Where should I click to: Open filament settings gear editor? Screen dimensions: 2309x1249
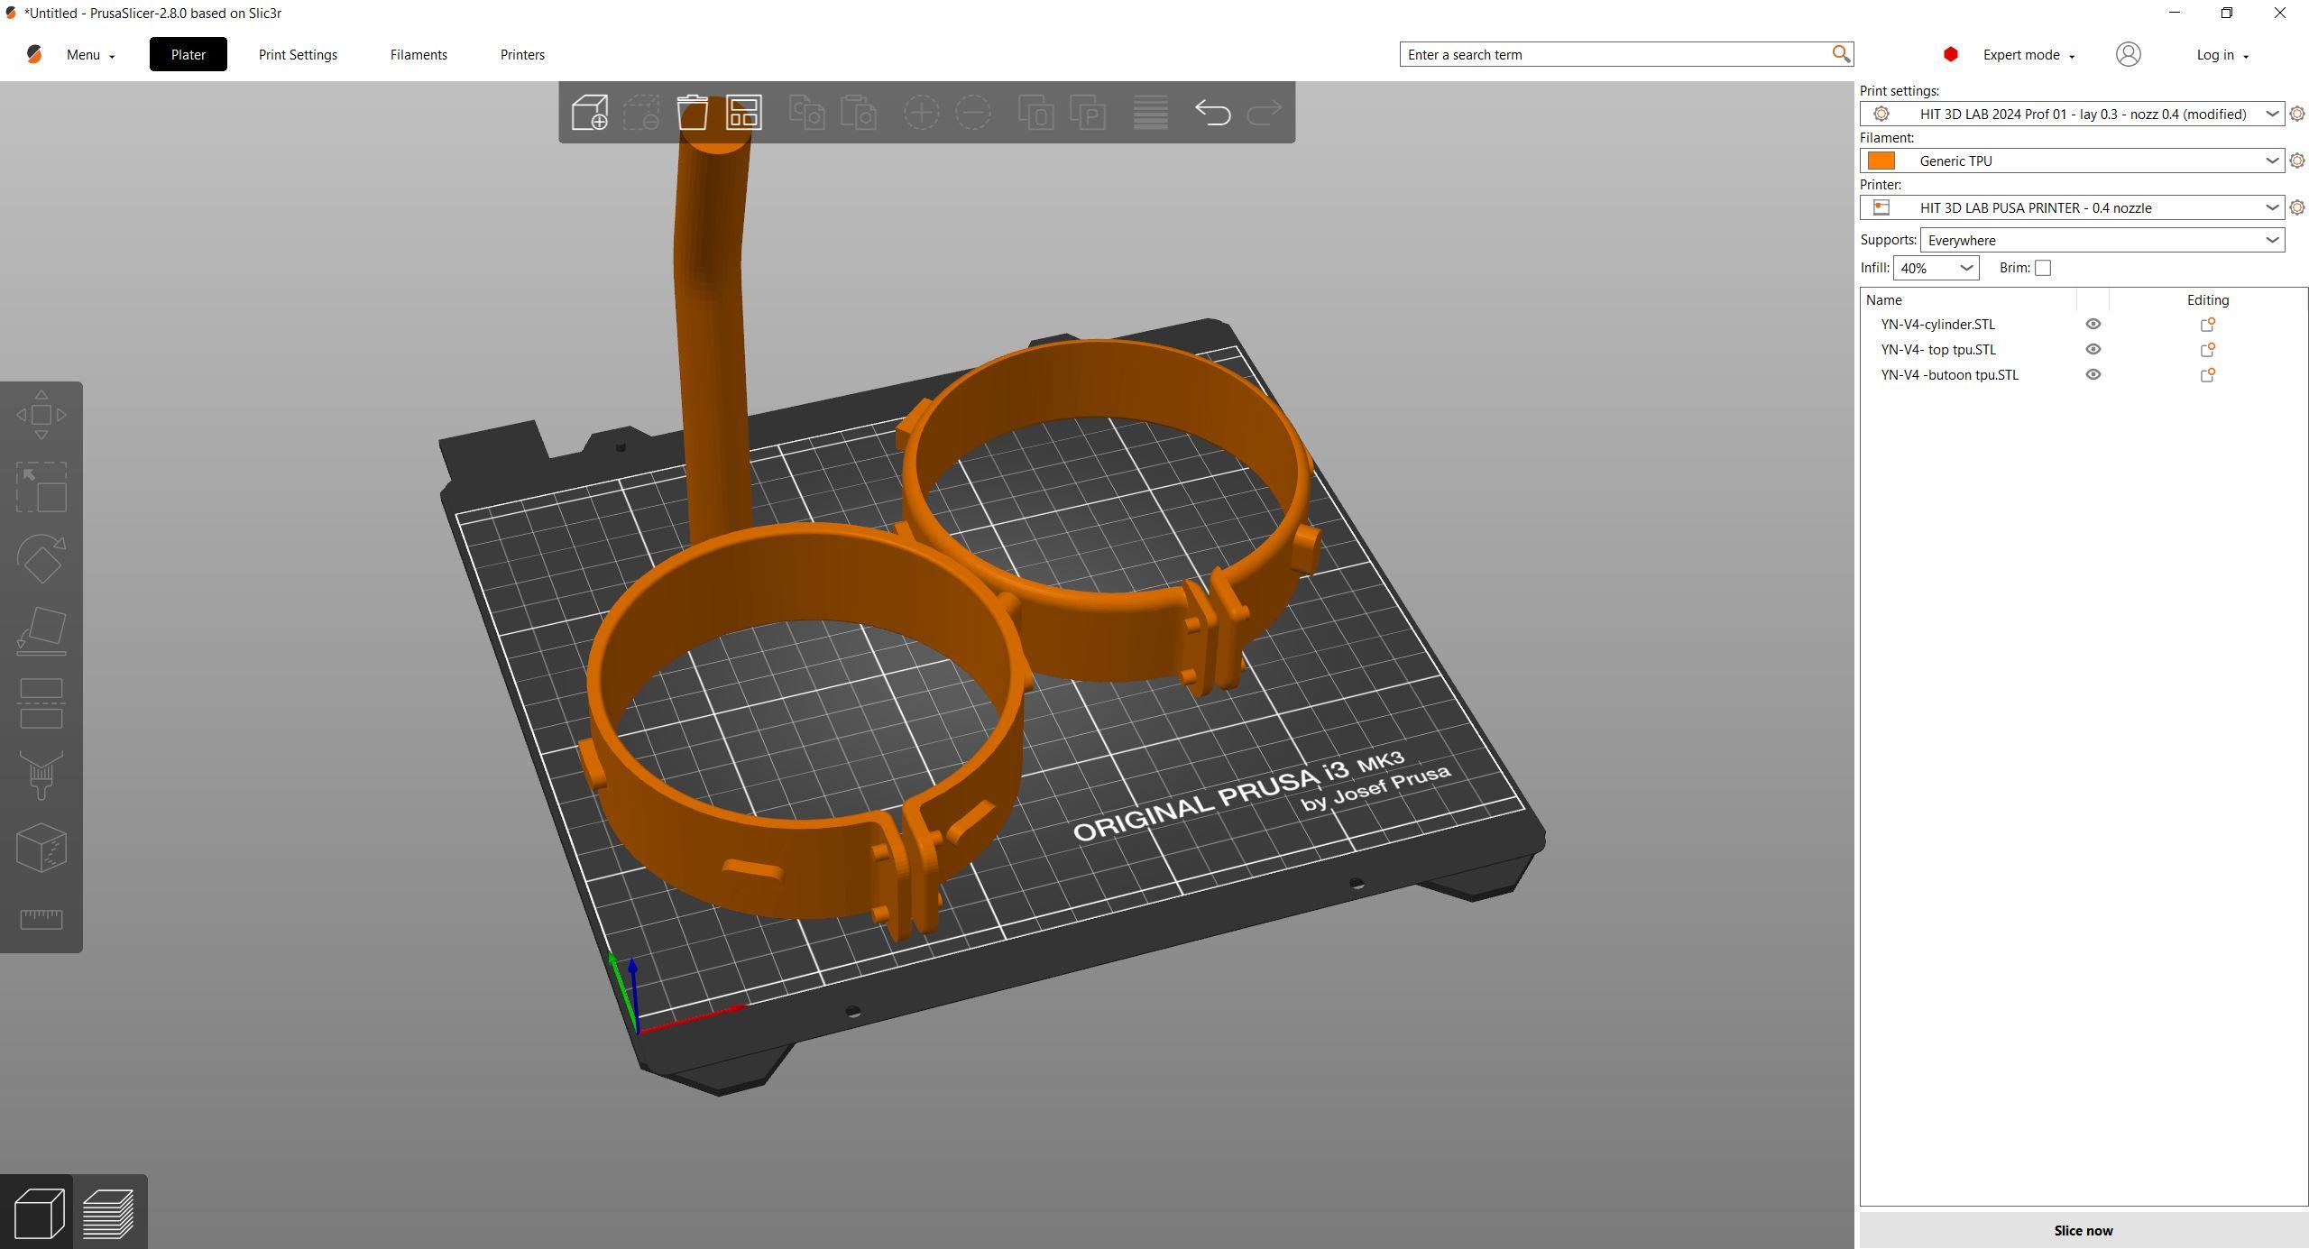click(2297, 161)
